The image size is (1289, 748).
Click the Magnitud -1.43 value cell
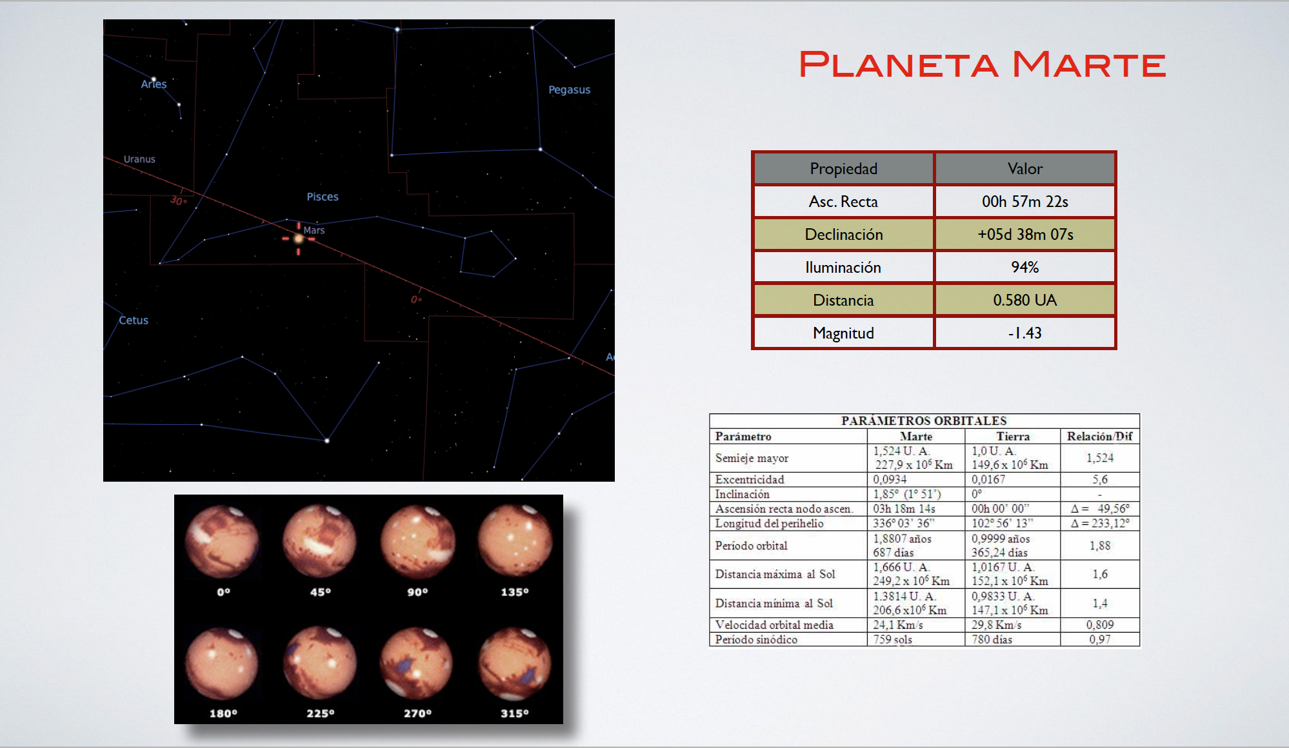click(x=1024, y=333)
